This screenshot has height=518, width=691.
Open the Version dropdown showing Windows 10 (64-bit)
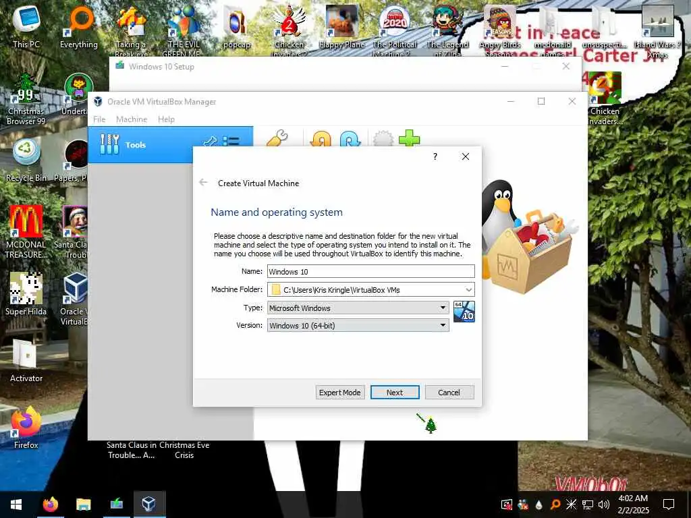[x=358, y=326]
